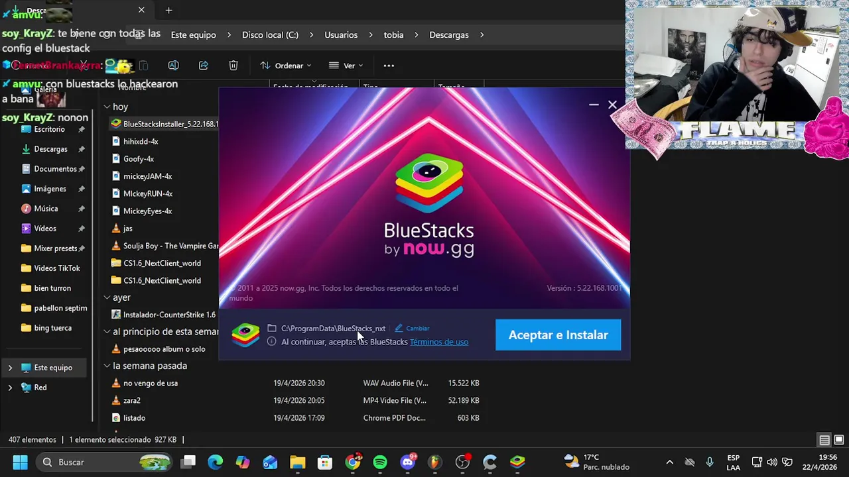Open Spotify from the taskbar
849x477 pixels.
(380, 462)
